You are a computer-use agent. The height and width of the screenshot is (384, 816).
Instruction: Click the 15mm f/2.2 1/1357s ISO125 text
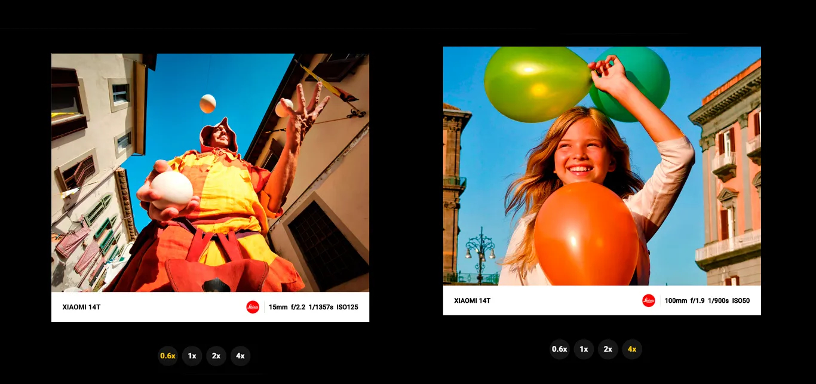tap(313, 307)
